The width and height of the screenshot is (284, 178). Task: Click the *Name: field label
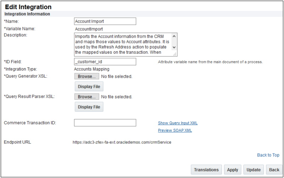(x=11, y=22)
